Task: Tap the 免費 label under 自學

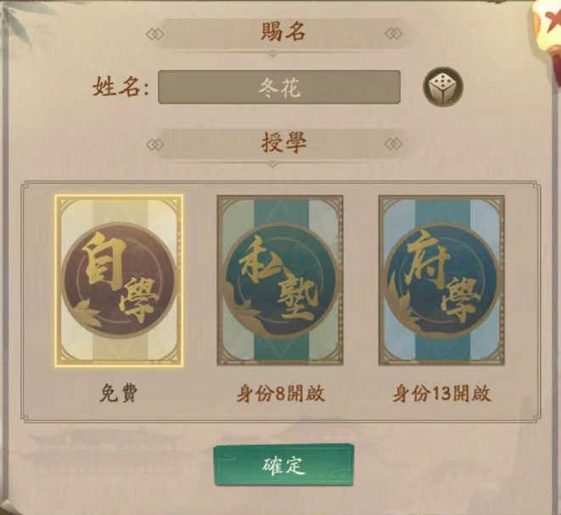Action: pyautogui.click(x=119, y=394)
